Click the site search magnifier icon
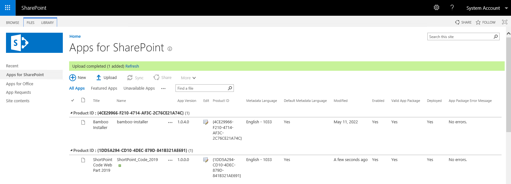This screenshot has width=511, height=184. pos(496,37)
